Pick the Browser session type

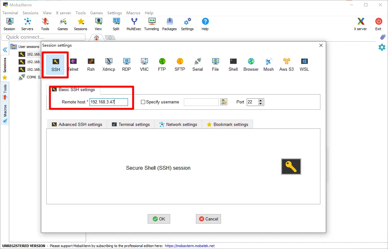(x=251, y=65)
